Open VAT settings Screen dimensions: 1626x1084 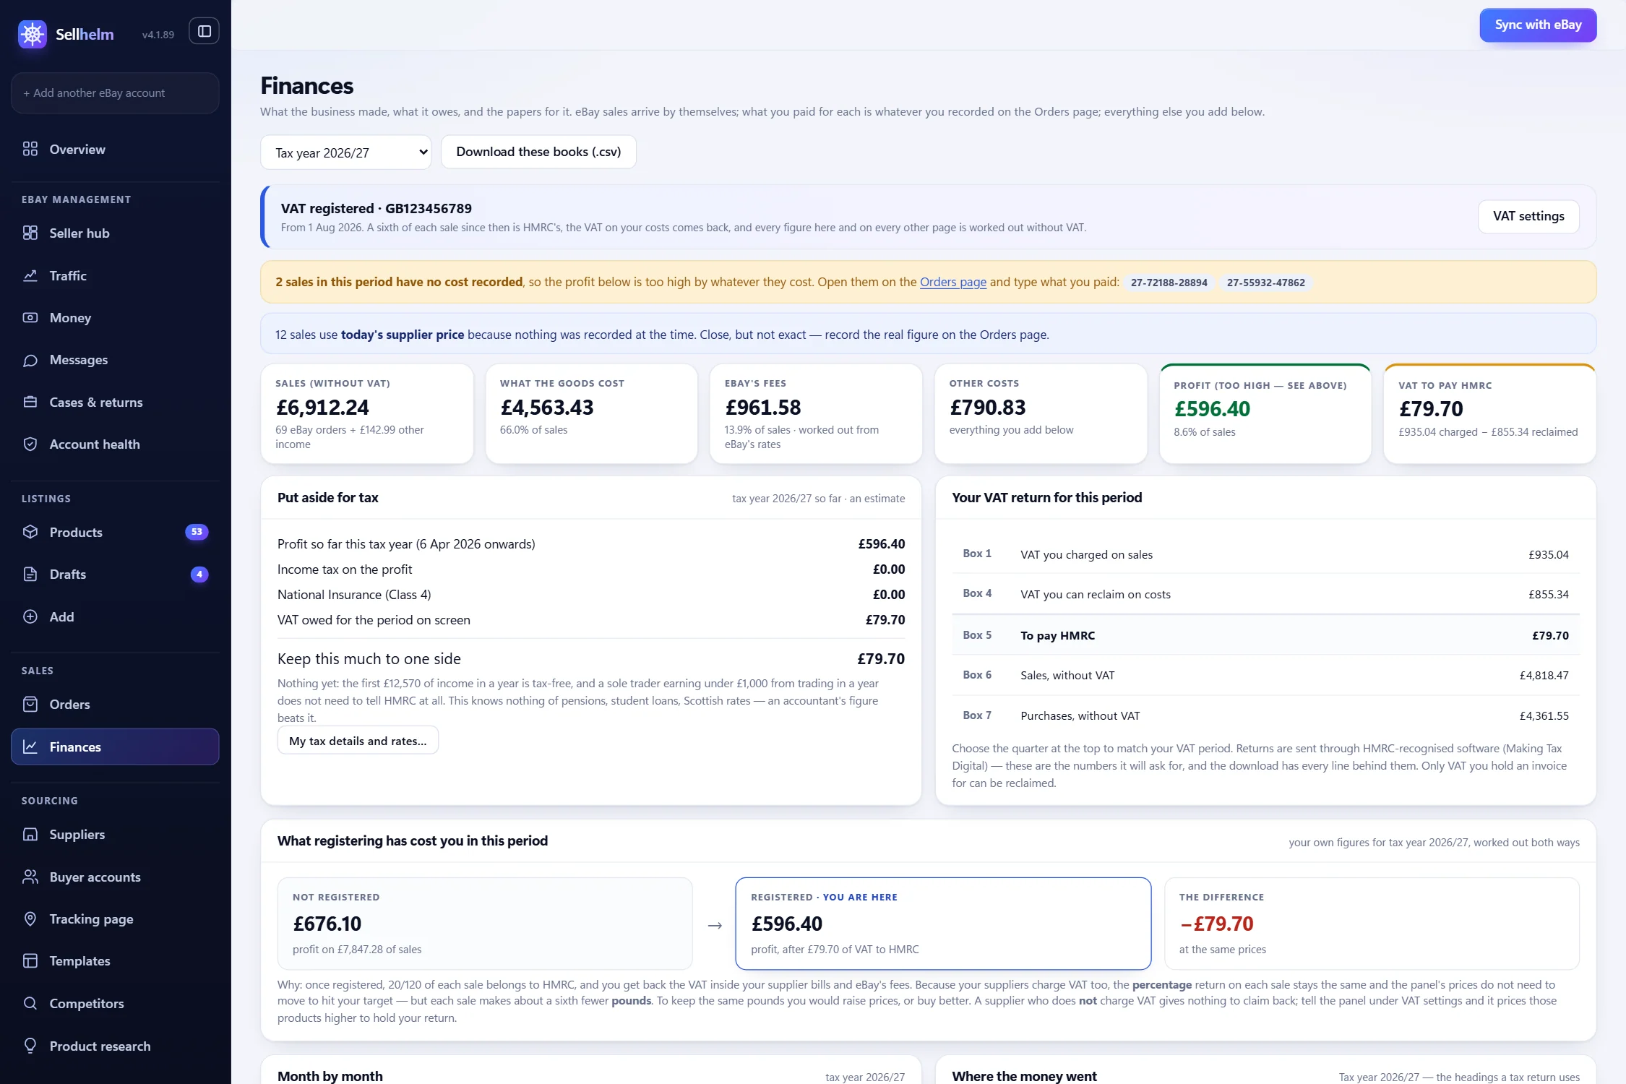tap(1528, 216)
